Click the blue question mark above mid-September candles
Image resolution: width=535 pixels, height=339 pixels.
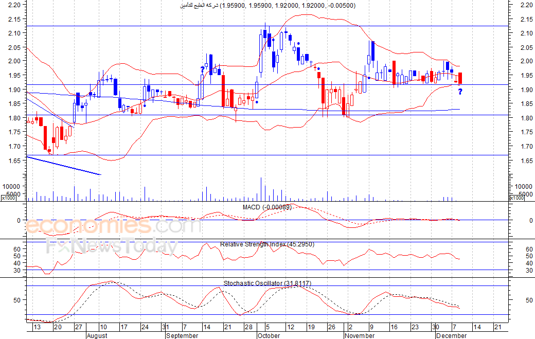202,69
